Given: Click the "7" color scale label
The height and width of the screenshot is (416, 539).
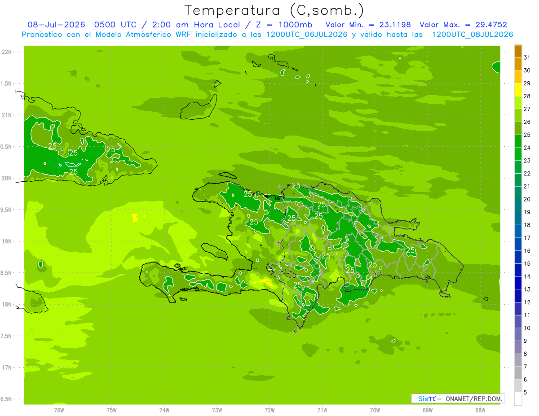Looking at the screenshot, I should (526, 367).
